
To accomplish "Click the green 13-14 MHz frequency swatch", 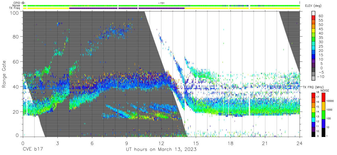I will point(314,115).
